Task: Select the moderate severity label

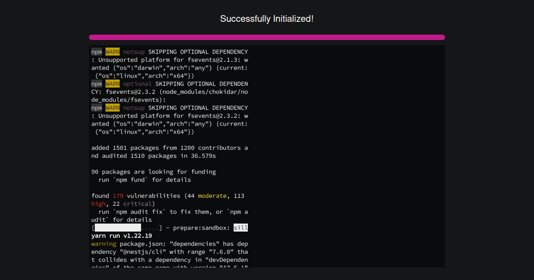Action: click(212, 196)
